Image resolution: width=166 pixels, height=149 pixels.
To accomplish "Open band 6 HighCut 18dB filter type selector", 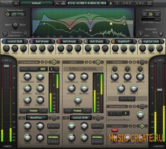I will 151,42.
